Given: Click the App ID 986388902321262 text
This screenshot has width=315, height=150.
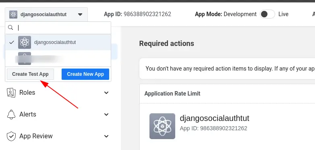Looking at the screenshot, I should click(x=137, y=14).
